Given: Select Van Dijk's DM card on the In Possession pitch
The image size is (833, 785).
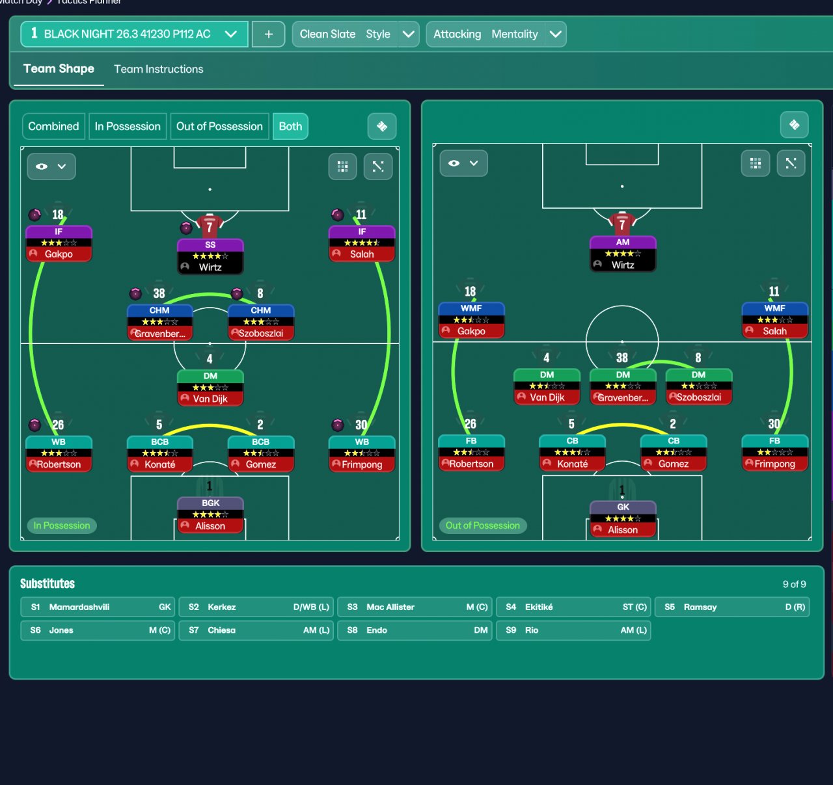Looking at the screenshot, I should pos(210,388).
